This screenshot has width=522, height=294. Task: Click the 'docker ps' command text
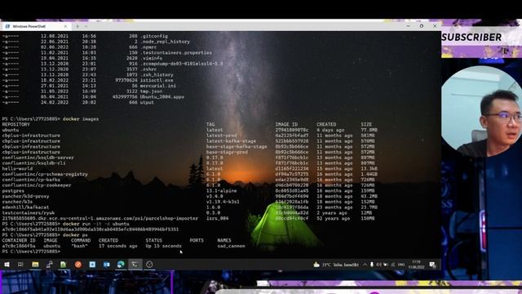click(x=75, y=235)
